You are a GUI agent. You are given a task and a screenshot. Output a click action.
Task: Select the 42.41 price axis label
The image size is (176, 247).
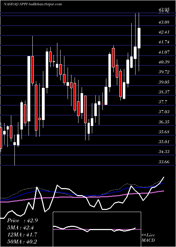pyautogui.click(x=164, y=32)
